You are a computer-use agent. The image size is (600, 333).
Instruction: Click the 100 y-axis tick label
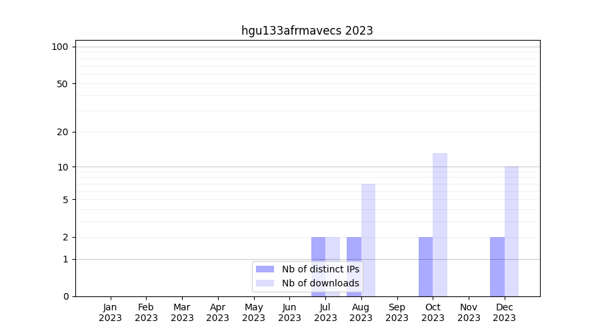(60, 47)
